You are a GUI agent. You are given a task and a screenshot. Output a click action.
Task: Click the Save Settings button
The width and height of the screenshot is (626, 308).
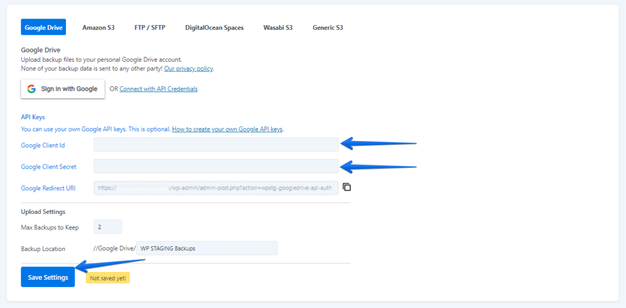coord(48,277)
